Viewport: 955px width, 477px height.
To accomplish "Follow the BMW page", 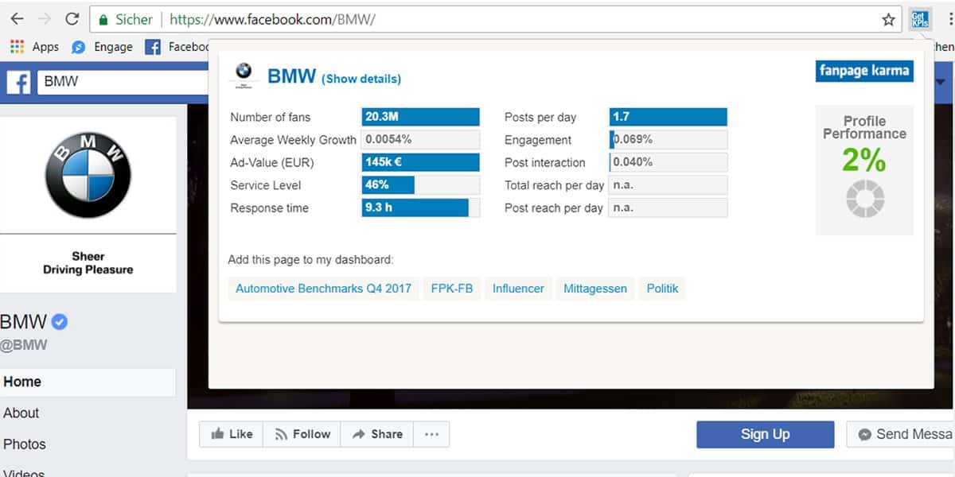I will [302, 434].
